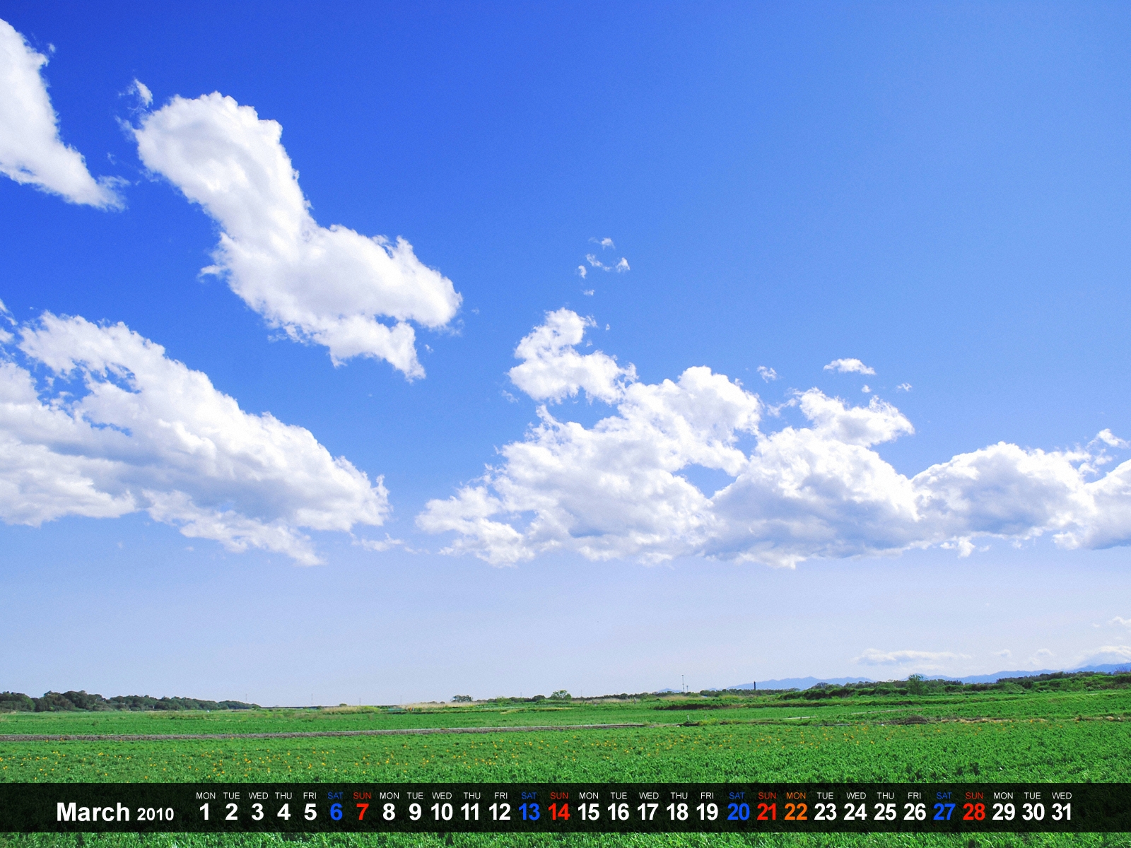
Task: Select red Sunday the 14th
Action: pyautogui.click(x=558, y=812)
